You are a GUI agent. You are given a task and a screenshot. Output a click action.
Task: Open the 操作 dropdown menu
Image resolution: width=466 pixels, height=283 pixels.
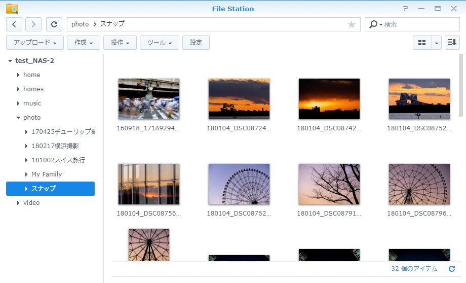[x=120, y=43]
